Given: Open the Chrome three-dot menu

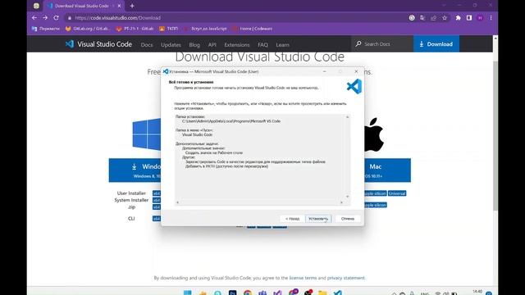Looking at the screenshot, I should click(491, 18).
